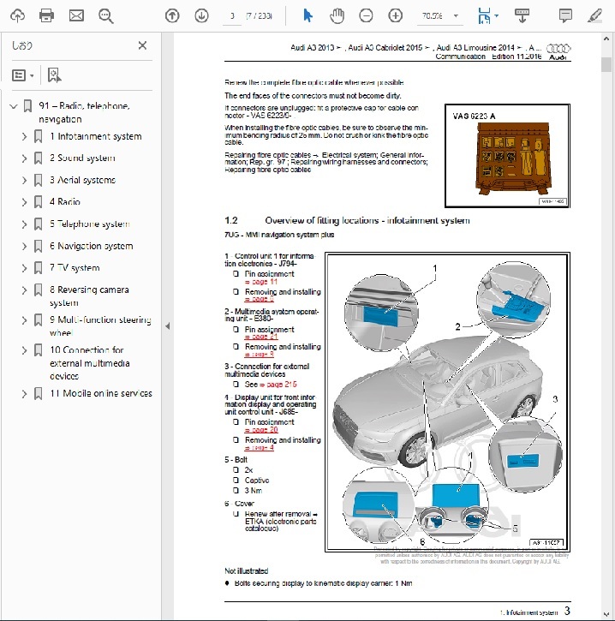Open bookmark 4 Radio

coord(65,201)
